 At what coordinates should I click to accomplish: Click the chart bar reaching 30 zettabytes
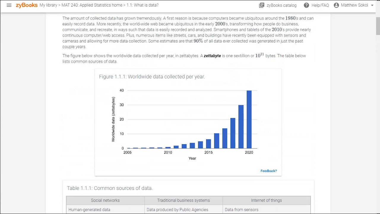tap(241, 127)
